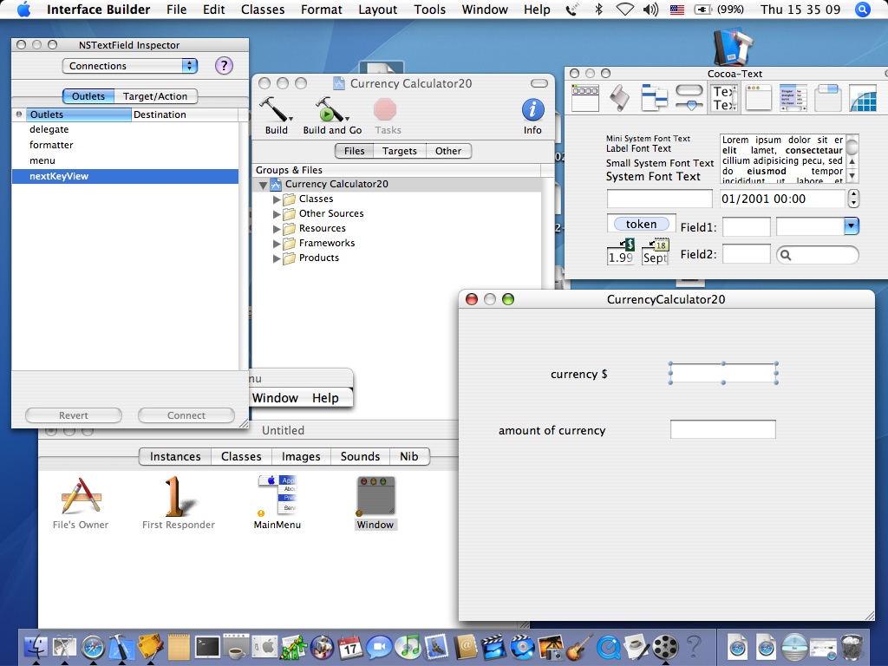The width and height of the screenshot is (888, 666).
Task: Expand the Other Sources folder
Action: [277, 214]
